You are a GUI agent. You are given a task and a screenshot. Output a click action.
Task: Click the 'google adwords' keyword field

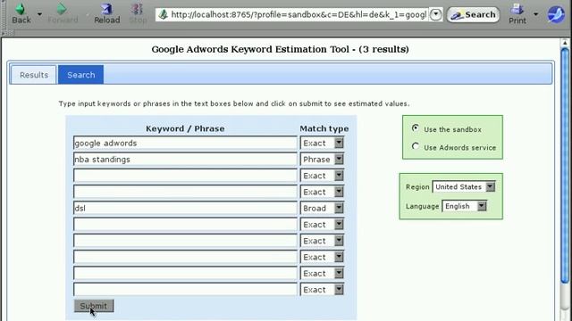coord(185,143)
